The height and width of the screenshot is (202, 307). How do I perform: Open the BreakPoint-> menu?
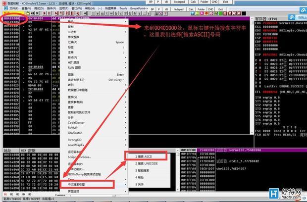tap(139, 8)
